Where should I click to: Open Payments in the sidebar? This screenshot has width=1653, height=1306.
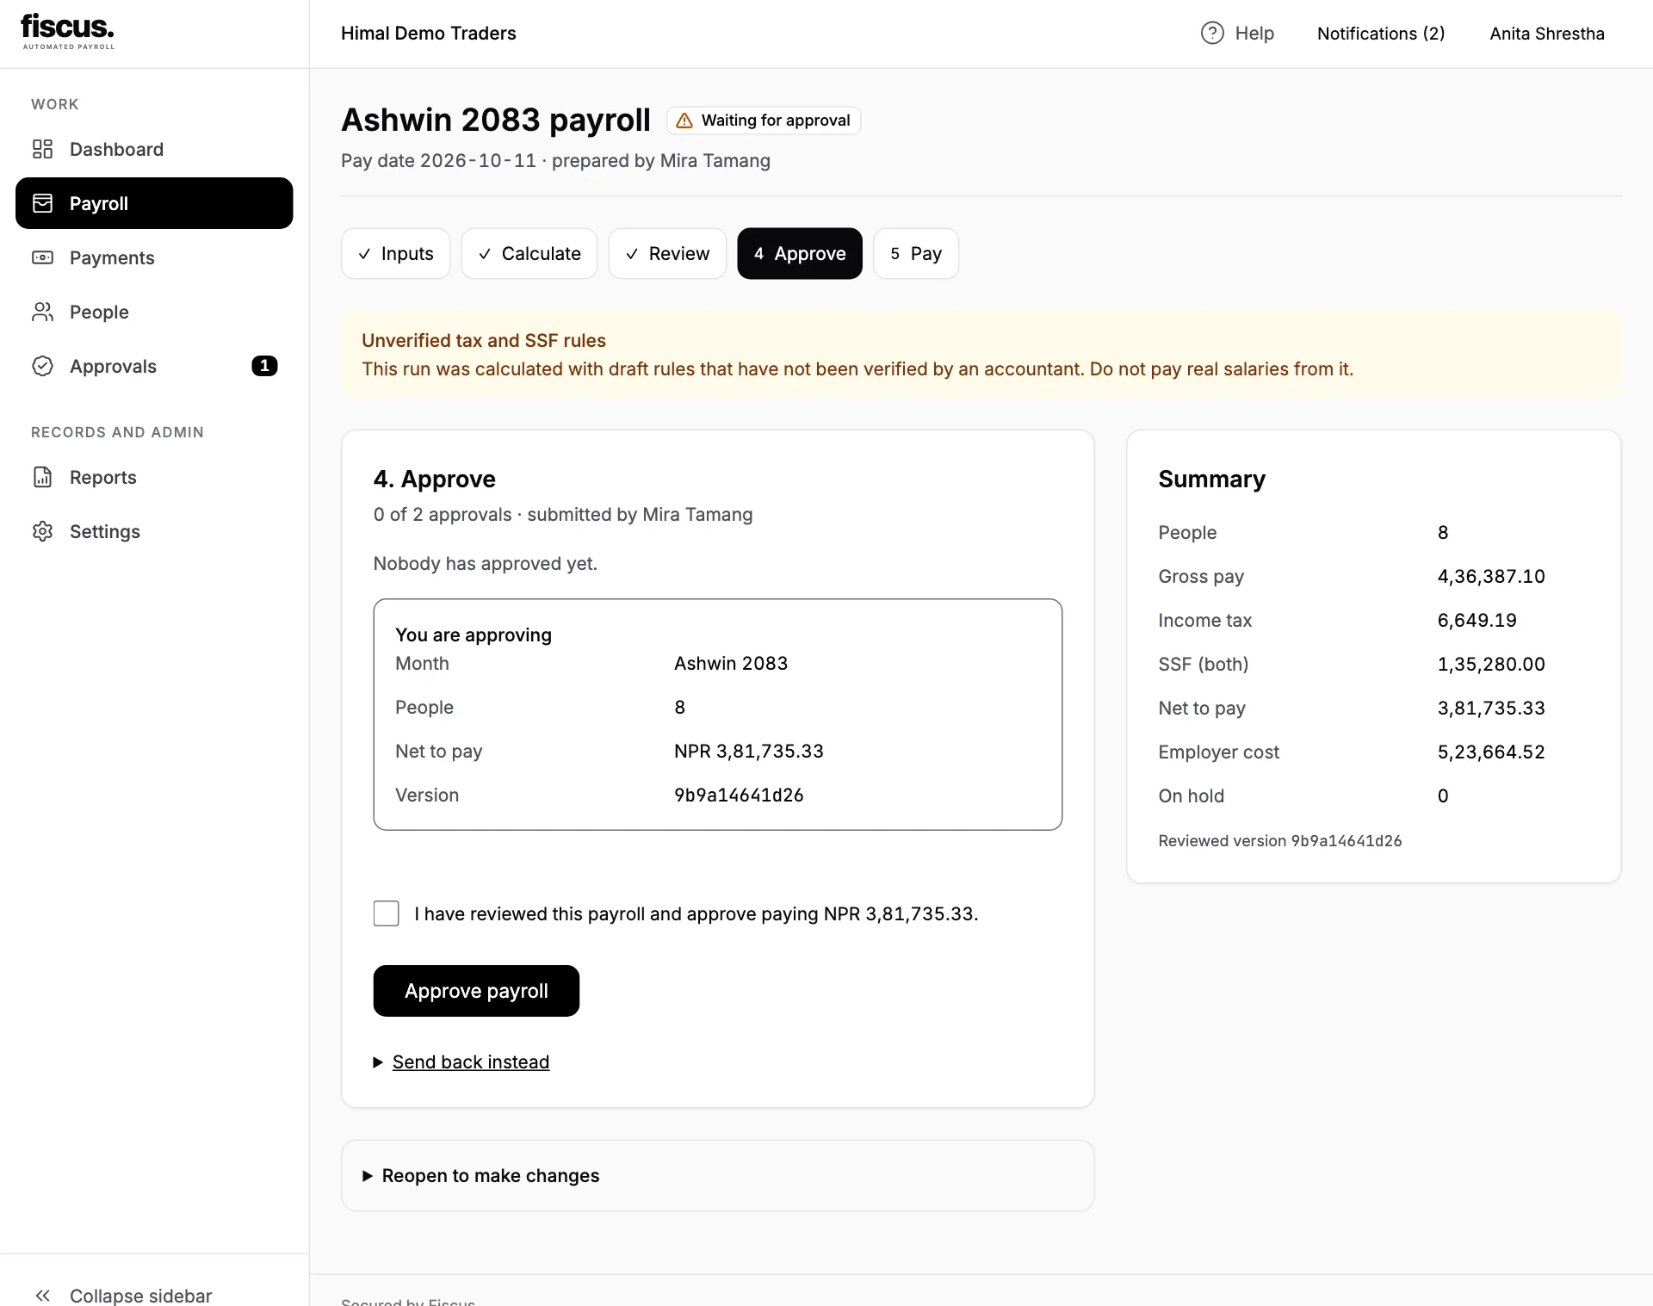pos(154,257)
